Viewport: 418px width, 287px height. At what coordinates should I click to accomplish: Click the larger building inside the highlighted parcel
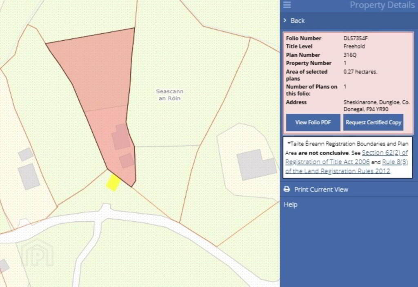[121, 138]
